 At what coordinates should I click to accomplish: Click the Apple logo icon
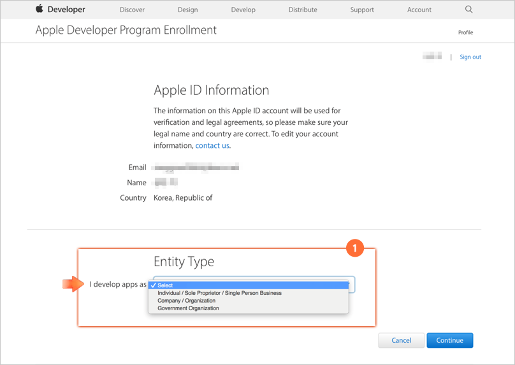(x=40, y=8)
